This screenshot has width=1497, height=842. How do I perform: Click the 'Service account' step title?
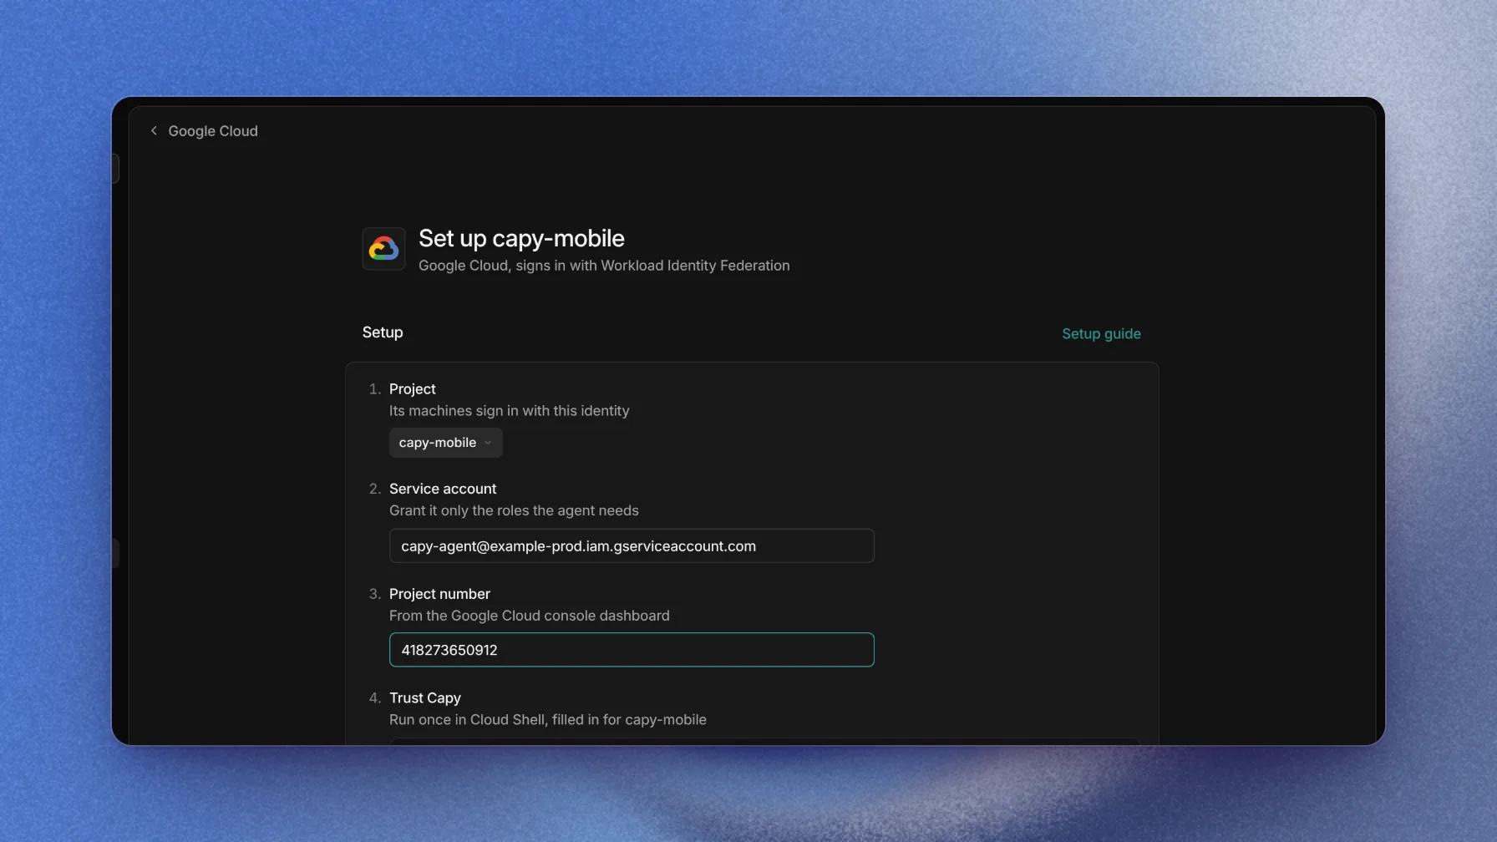coord(443,489)
